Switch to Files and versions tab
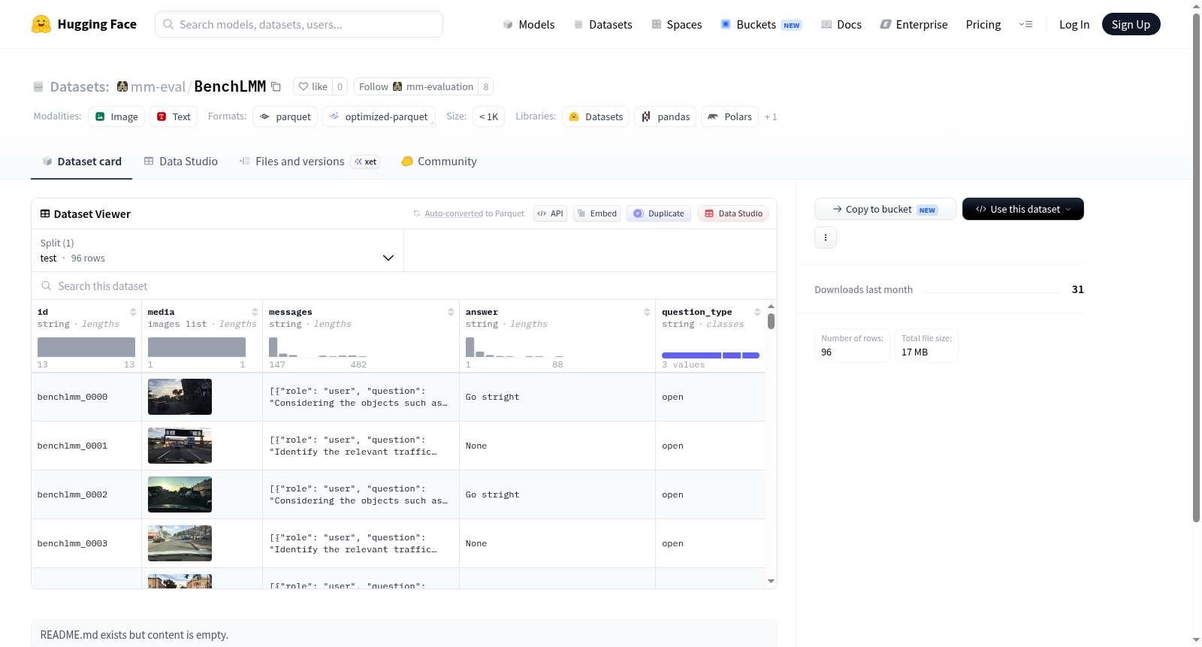 [x=310, y=161]
